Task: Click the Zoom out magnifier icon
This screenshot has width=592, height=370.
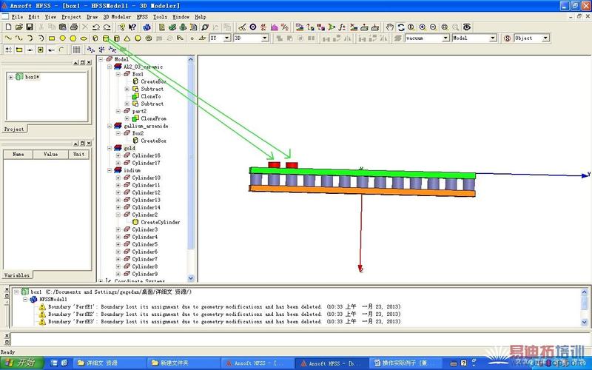Action: tap(434, 27)
